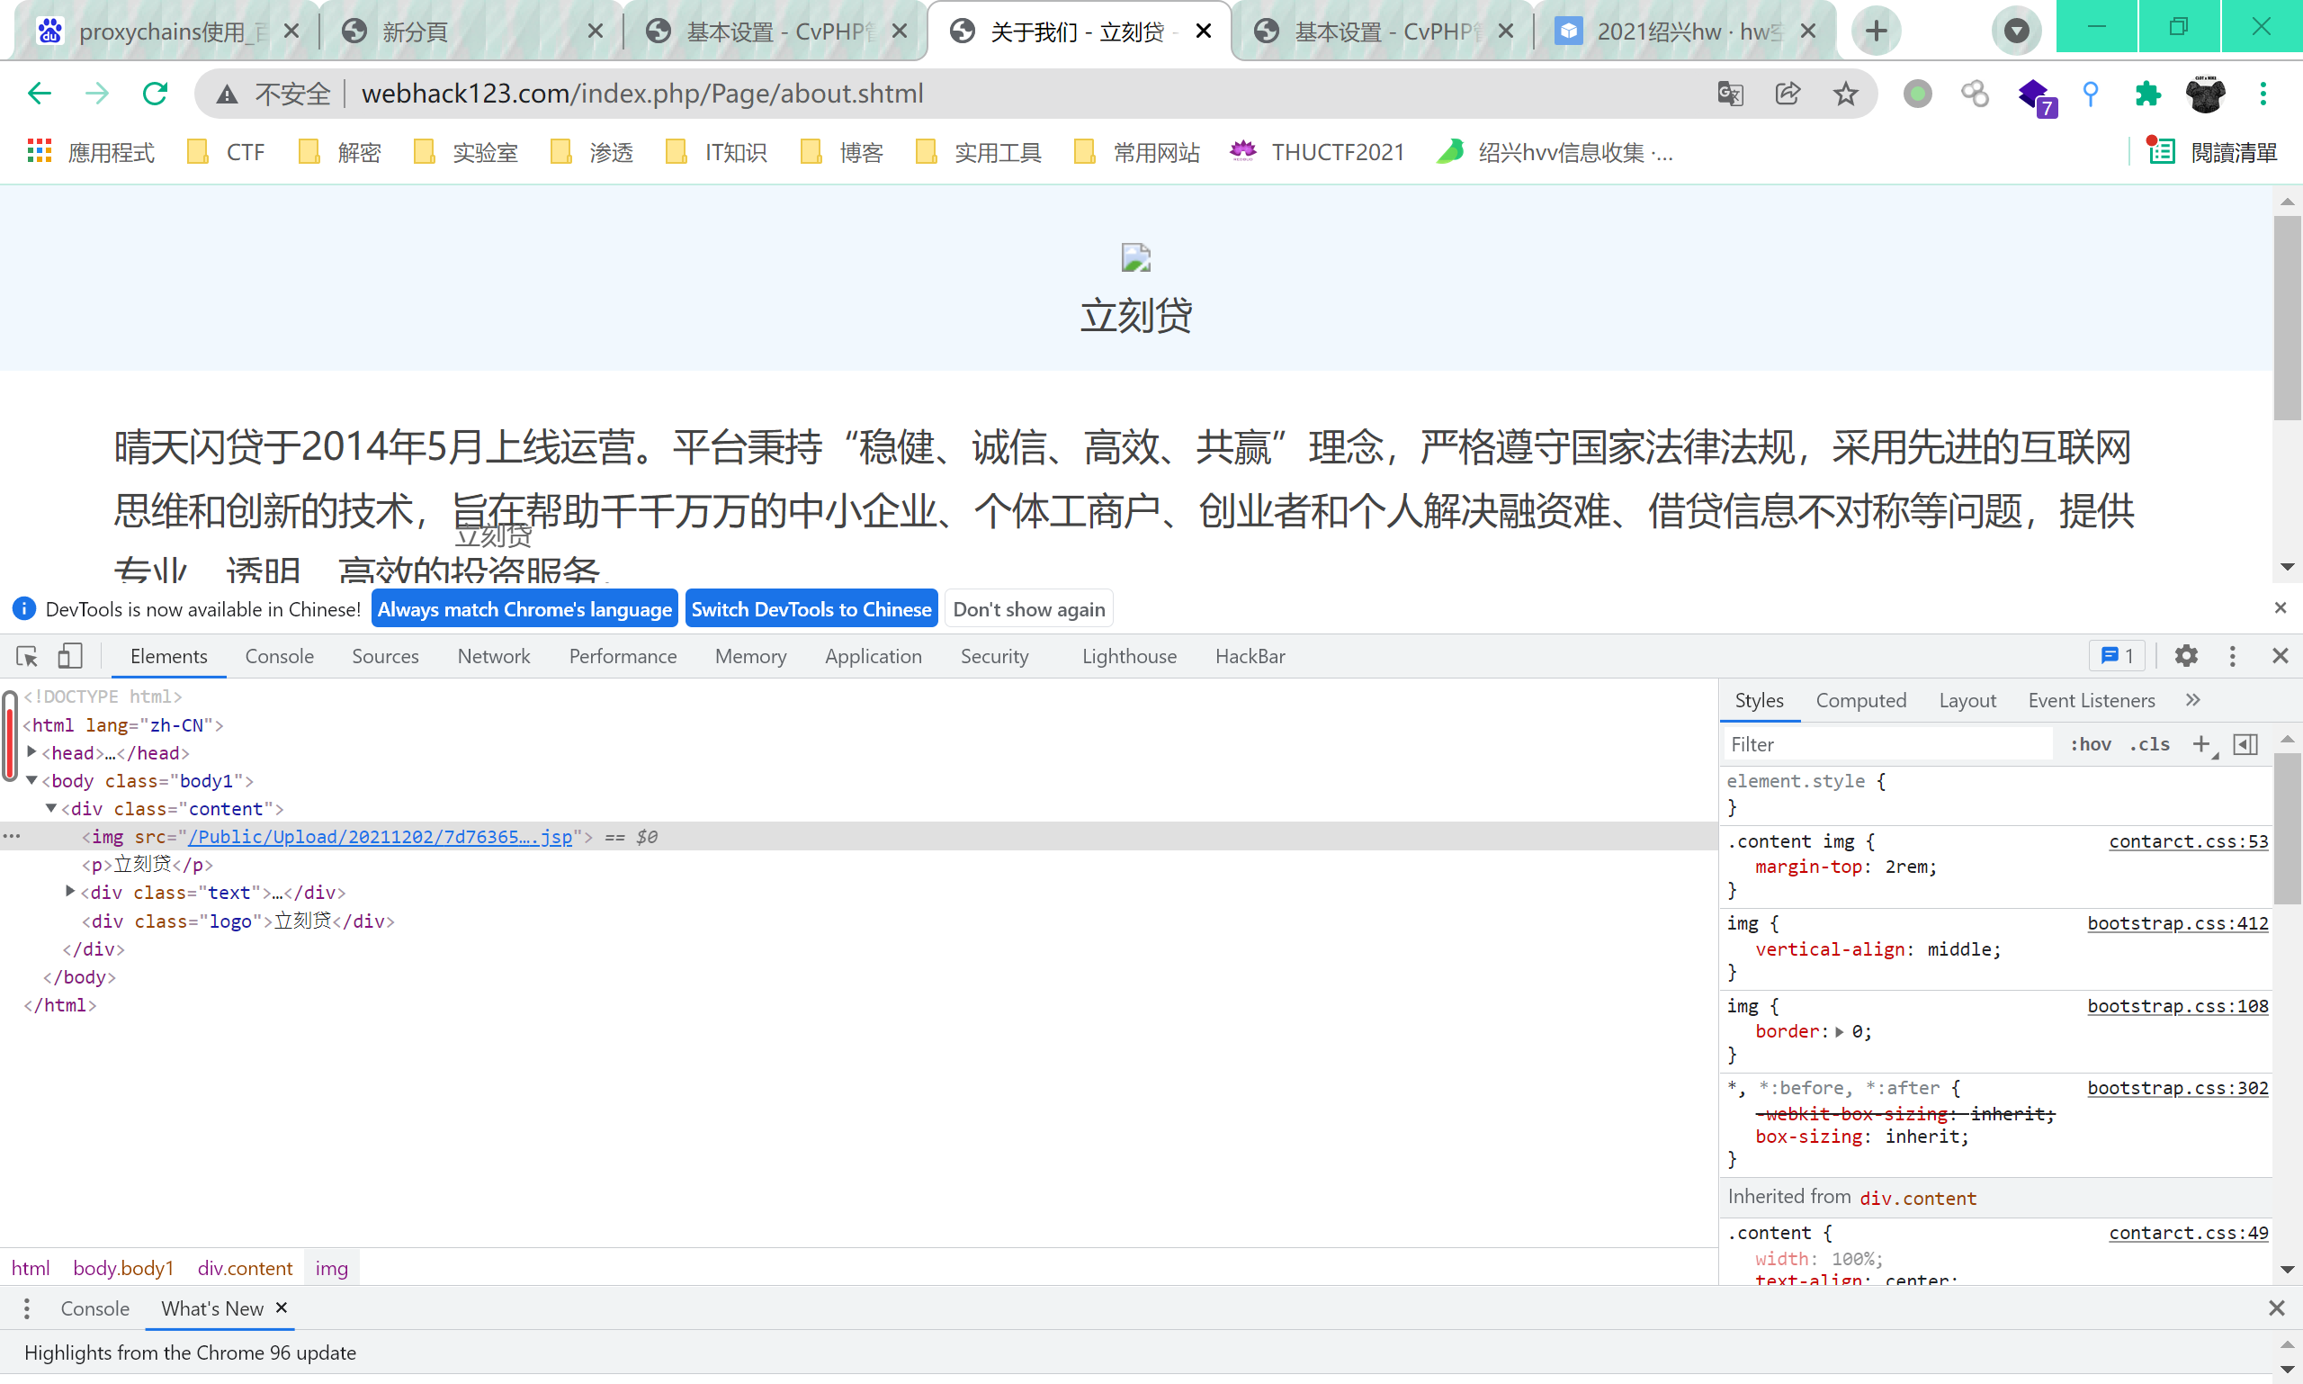Toggle the :hov element state panel

(2091, 744)
